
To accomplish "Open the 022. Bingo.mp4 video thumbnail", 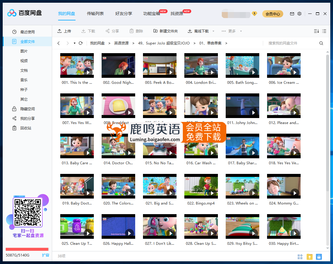I will point(201,186).
